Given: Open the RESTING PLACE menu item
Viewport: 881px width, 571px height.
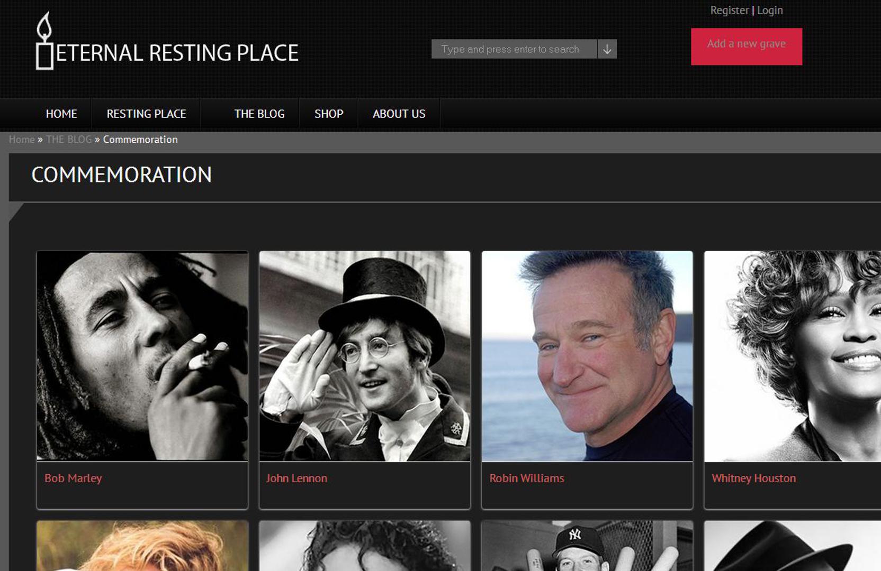Looking at the screenshot, I should [x=146, y=114].
